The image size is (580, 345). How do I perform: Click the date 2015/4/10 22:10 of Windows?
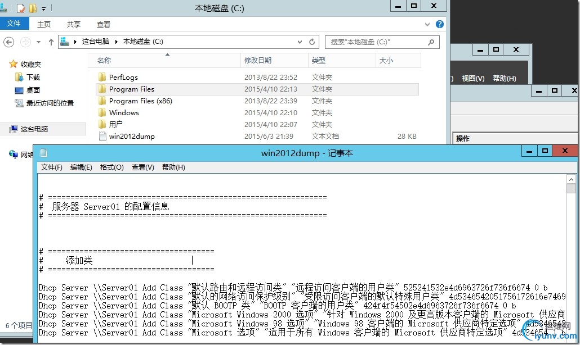coord(271,112)
